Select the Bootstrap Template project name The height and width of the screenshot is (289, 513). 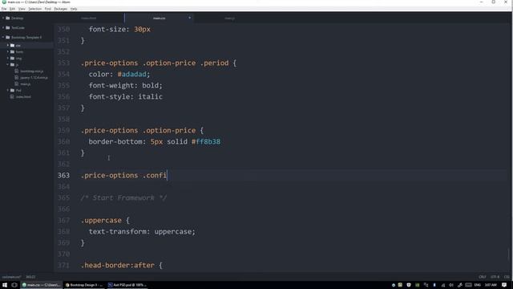pyautogui.click(x=26, y=38)
